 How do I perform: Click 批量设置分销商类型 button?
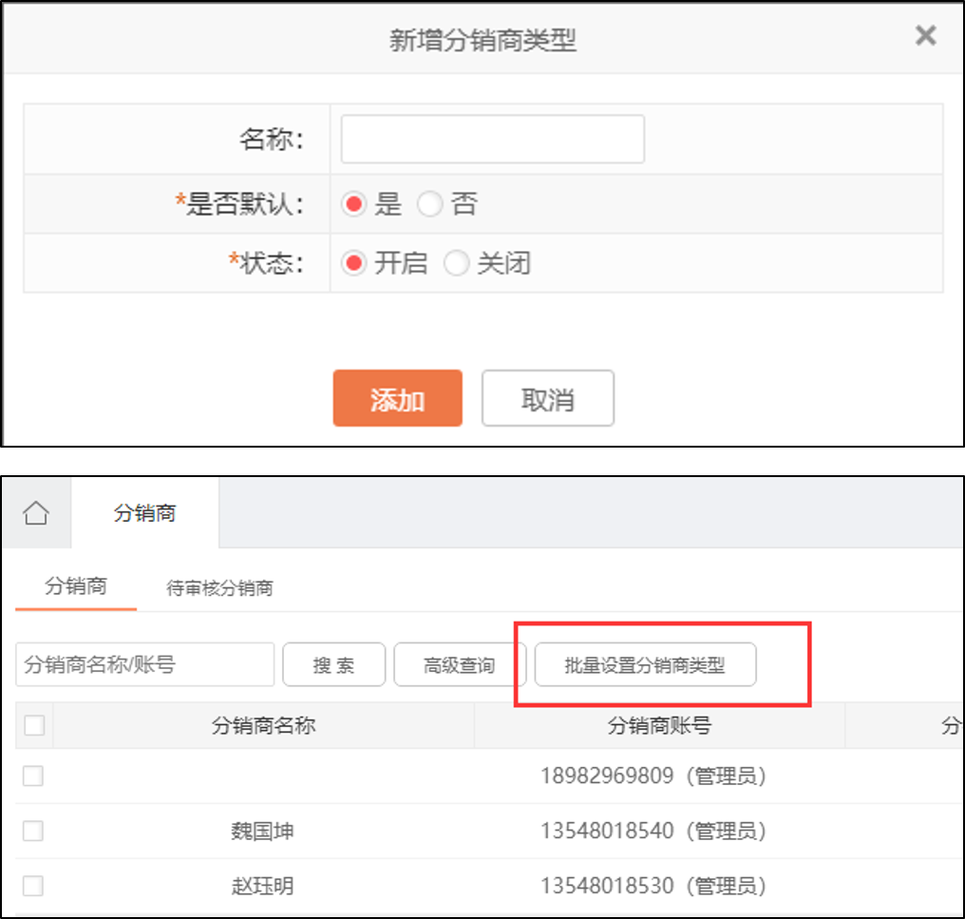pyautogui.click(x=645, y=665)
